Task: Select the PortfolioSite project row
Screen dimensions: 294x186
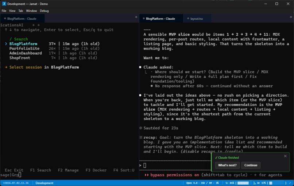Action: 54,49
